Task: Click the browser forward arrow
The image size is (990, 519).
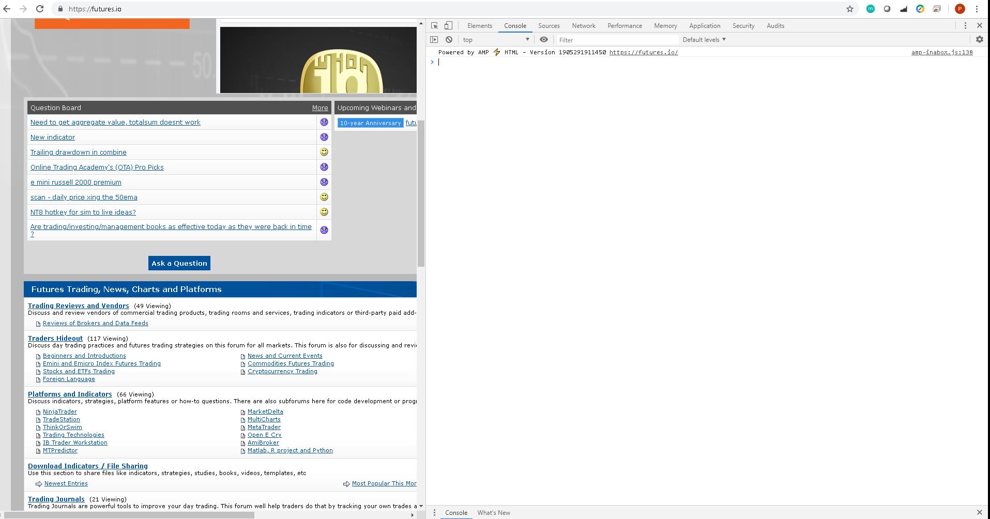Action: coord(23,9)
